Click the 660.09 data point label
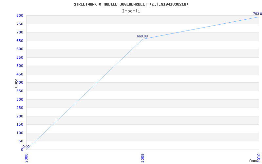 (142, 36)
